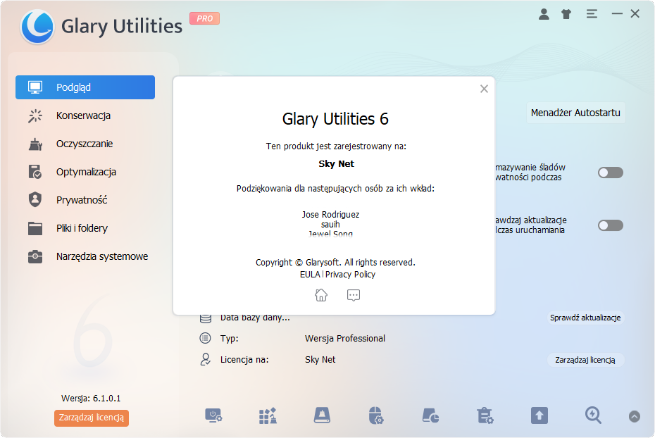This screenshot has width=655, height=438.
Task: Click the PRO badge
Action: [x=205, y=18]
